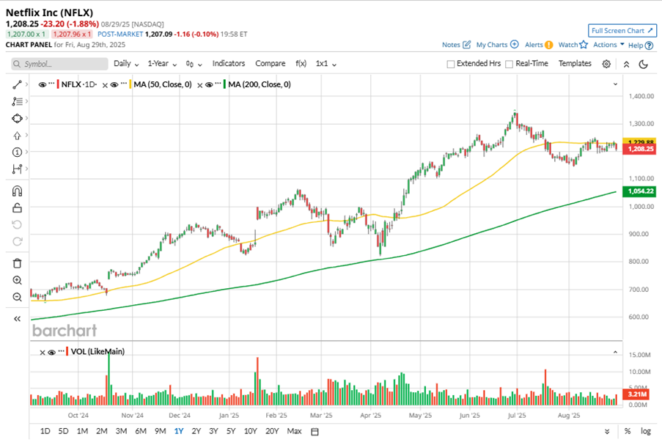Zoom in on the chart
The height and width of the screenshot is (445, 662).
tap(17, 280)
